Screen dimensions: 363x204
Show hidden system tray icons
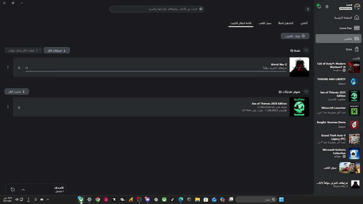48,199
